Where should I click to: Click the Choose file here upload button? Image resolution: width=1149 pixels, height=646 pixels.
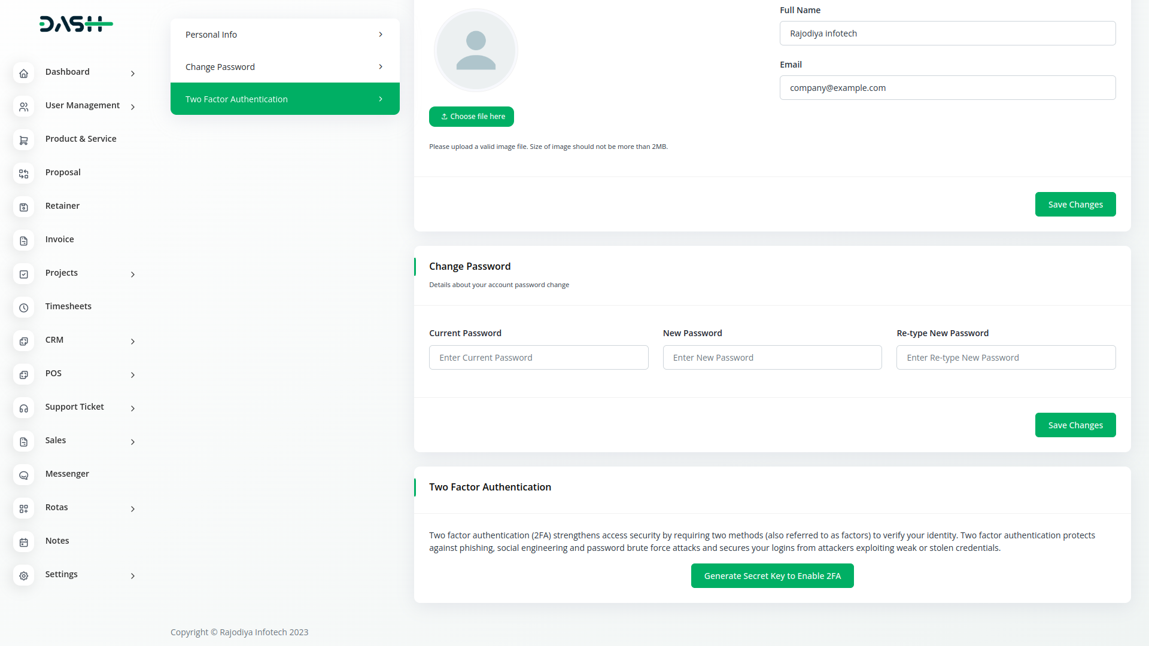tap(472, 117)
